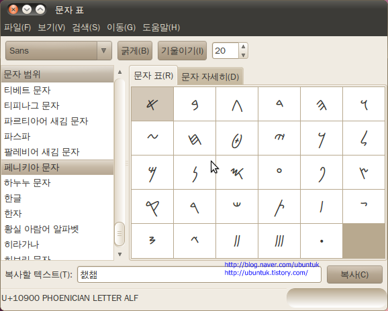
Task: Choose the Phoenician letter YOD cell
Action: click(279, 138)
